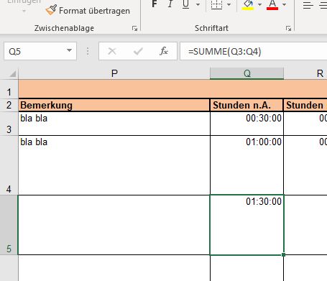Select column R header
This screenshot has height=281, width=327.
pyautogui.click(x=305, y=73)
